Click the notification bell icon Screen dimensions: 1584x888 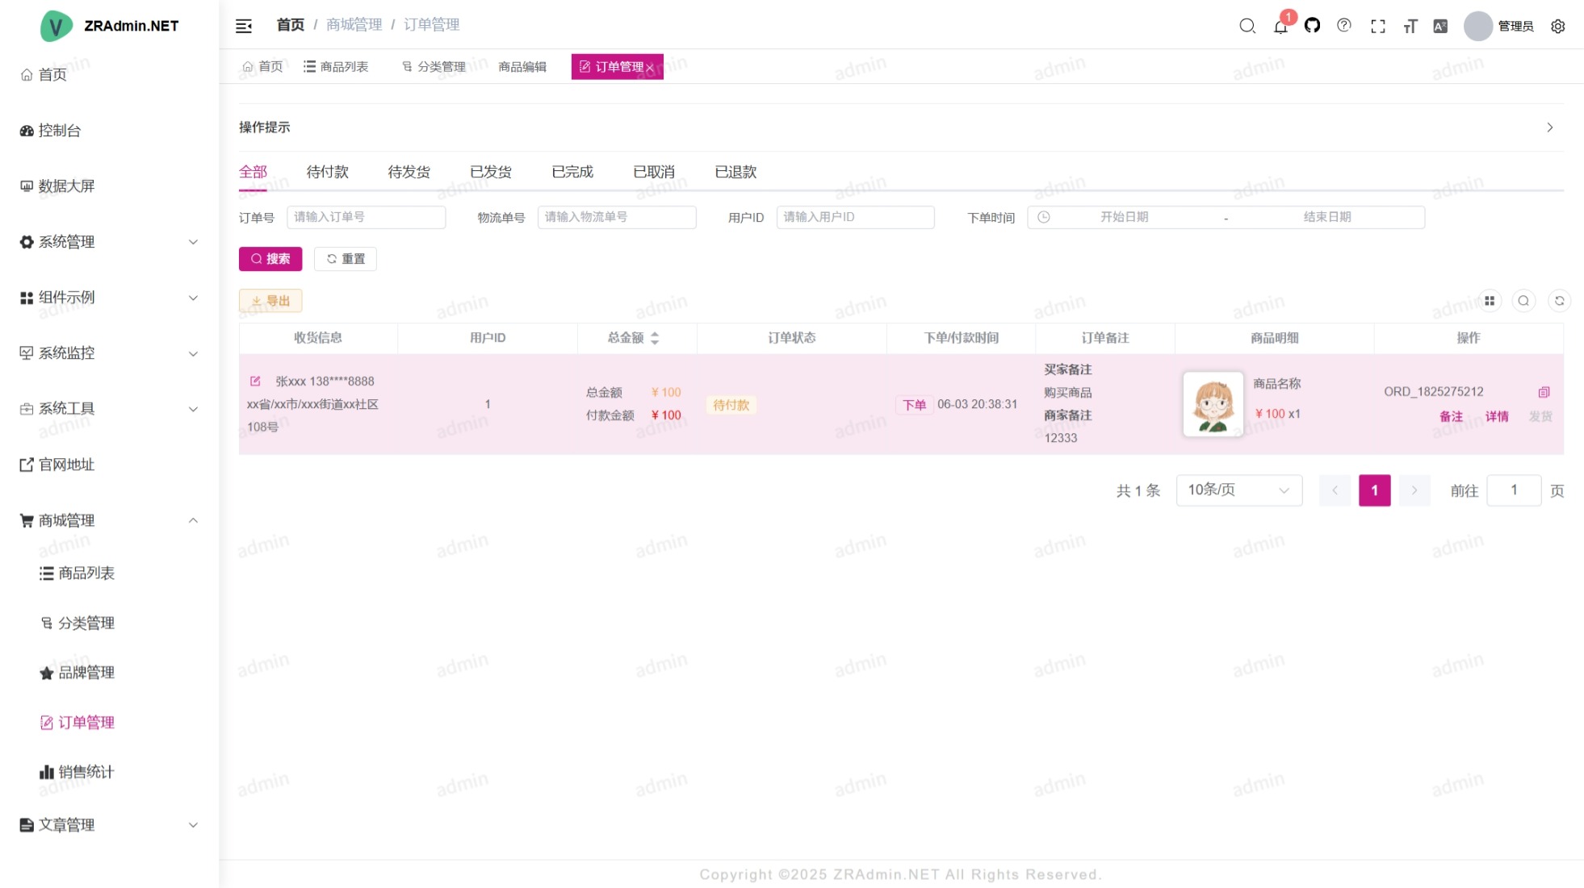pyautogui.click(x=1280, y=26)
